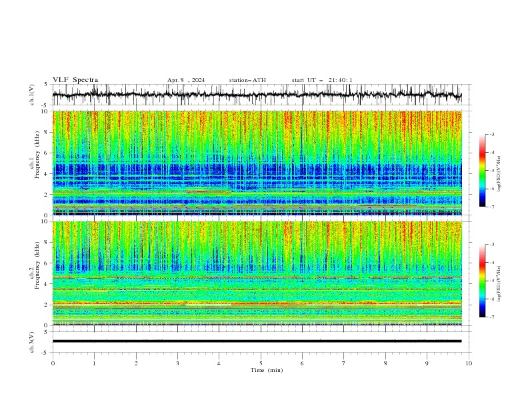Click the ch.1 waveform trace plot
This screenshot has width=528, height=408.
pos(257,95)
